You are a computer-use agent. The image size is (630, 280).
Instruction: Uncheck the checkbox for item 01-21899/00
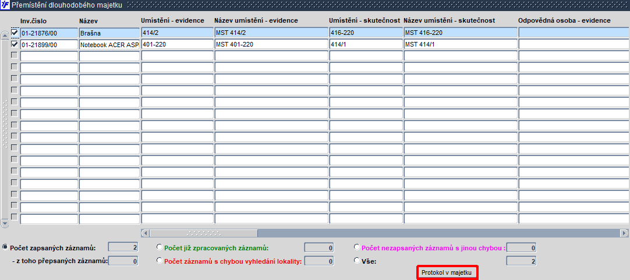(15, 44)
